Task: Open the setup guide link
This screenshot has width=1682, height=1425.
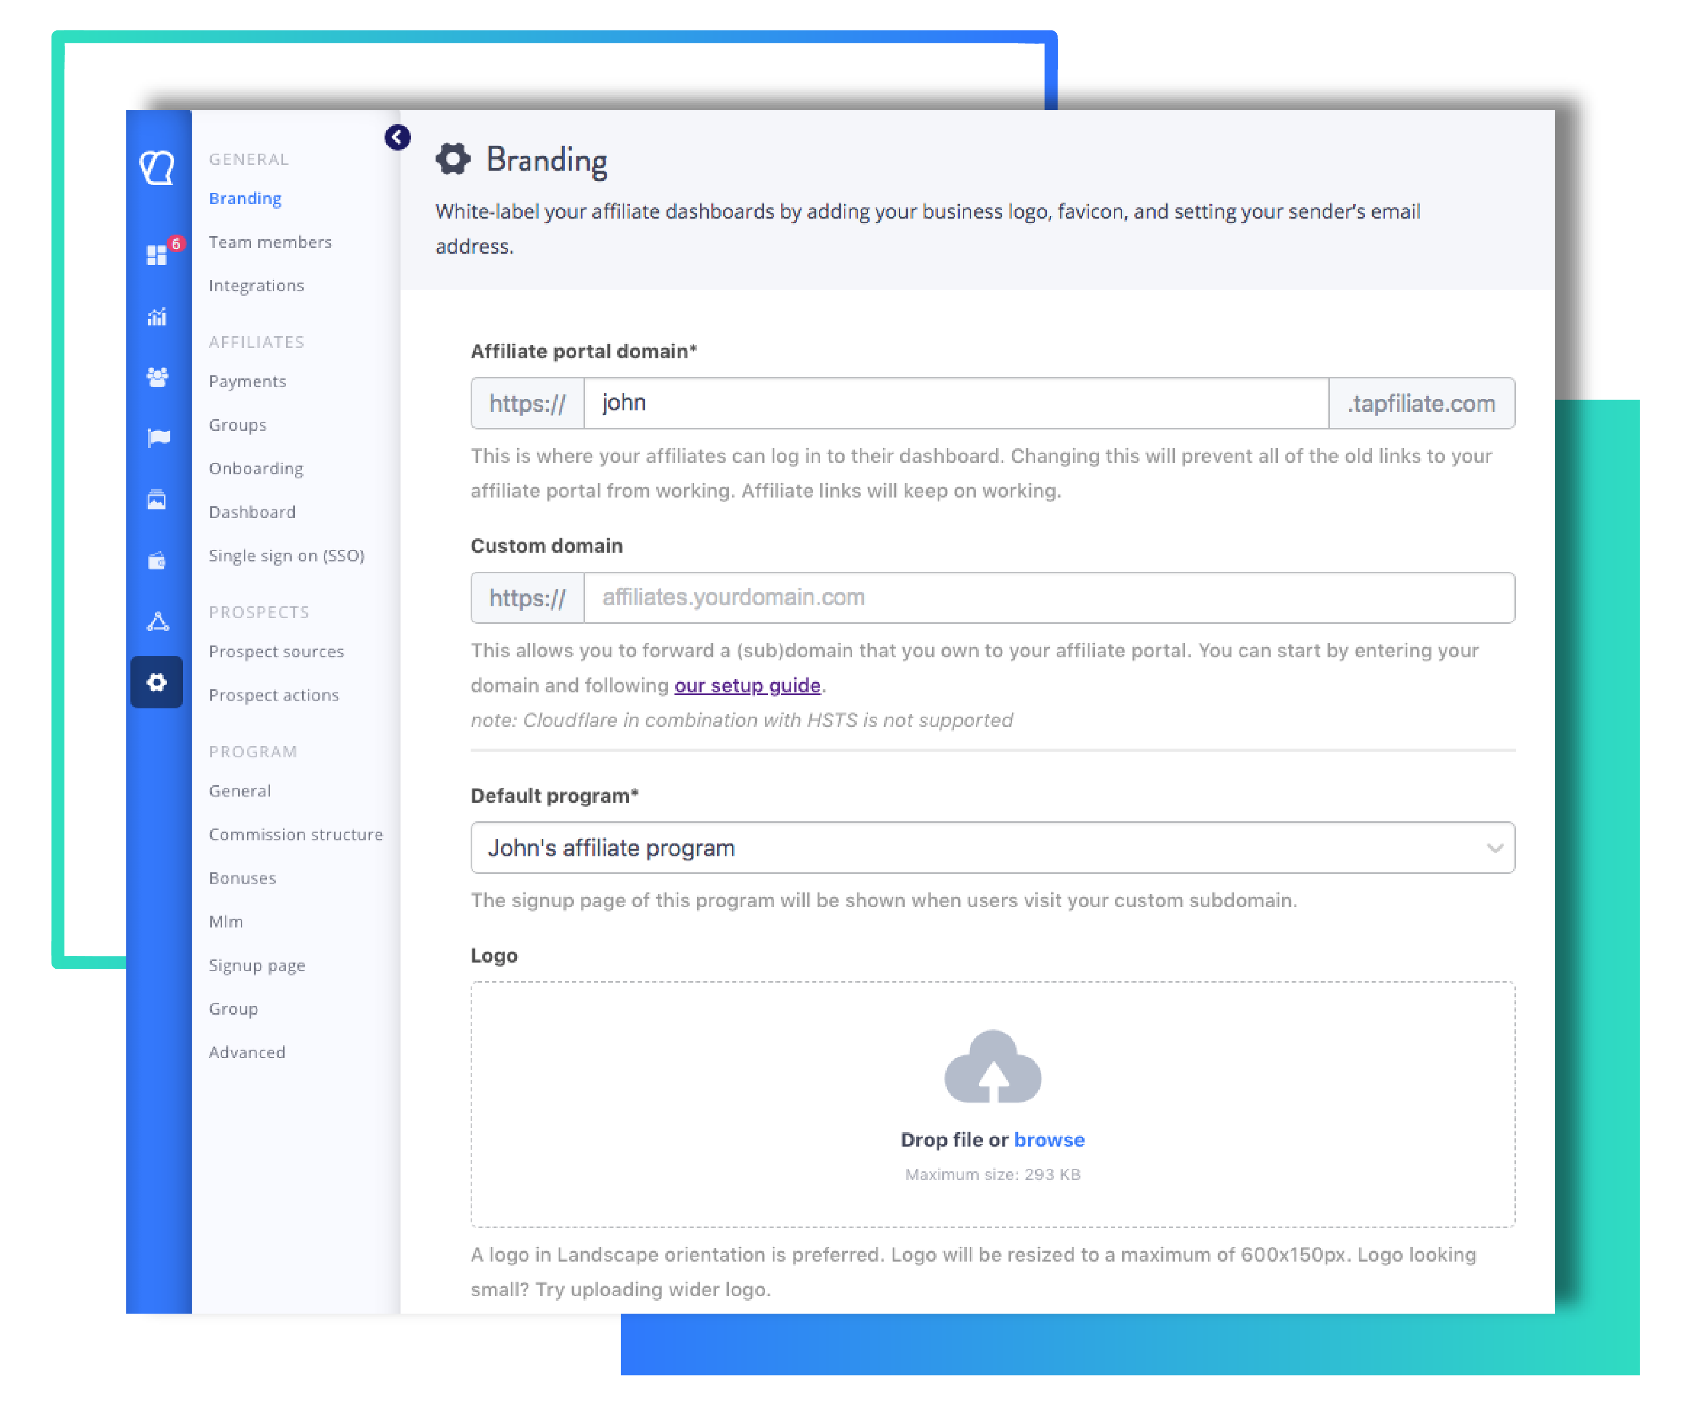Action: tap(747, 686)
